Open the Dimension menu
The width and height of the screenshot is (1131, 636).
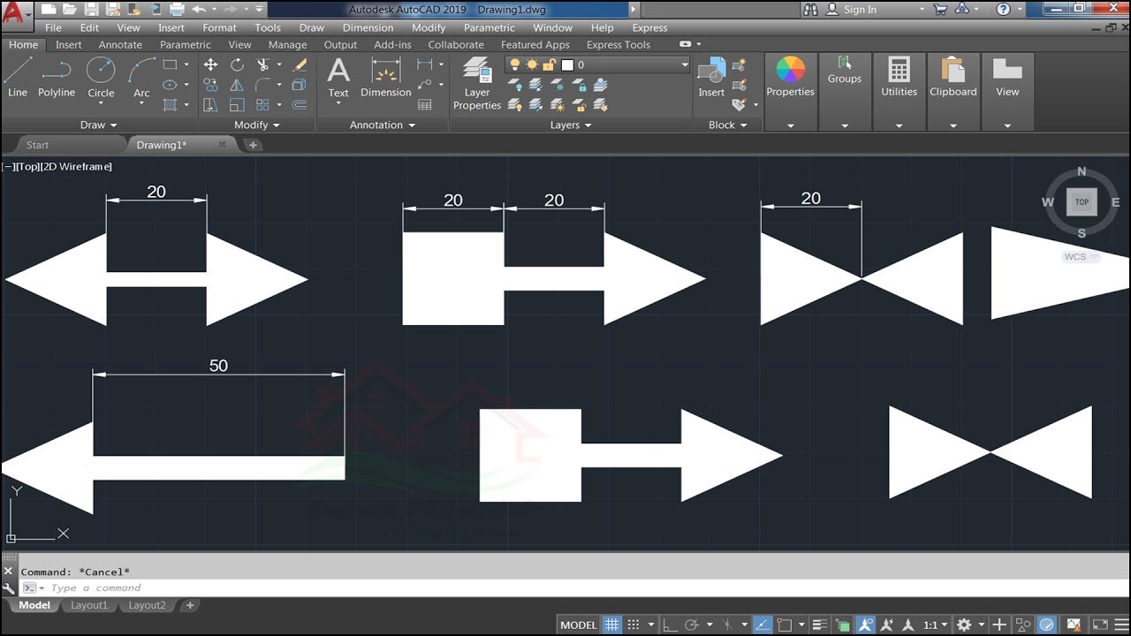[368, 27]
